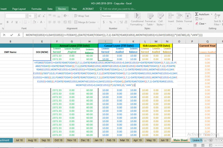Click the font color A icon

point(41,22)
